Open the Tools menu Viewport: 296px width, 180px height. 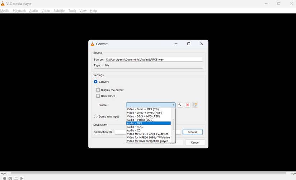coord(72,11)
